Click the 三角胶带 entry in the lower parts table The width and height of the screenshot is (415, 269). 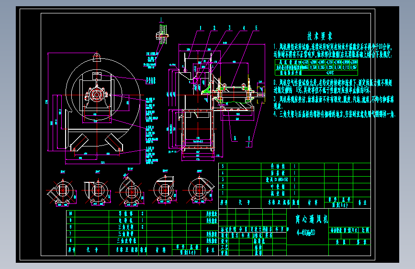[126, 234]
